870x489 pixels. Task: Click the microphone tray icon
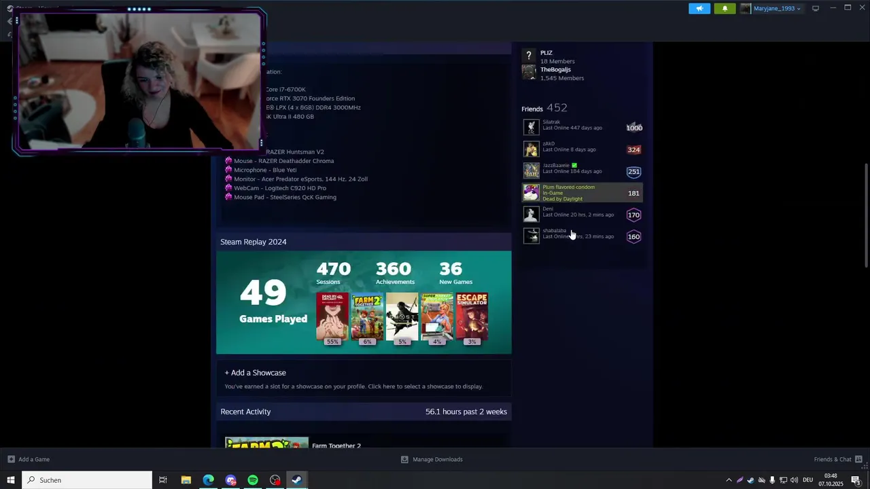tap(772, 480)
